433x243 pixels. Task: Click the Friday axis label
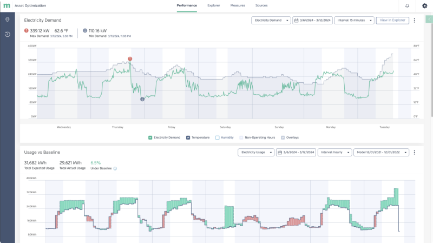click(x=172, y=127)
